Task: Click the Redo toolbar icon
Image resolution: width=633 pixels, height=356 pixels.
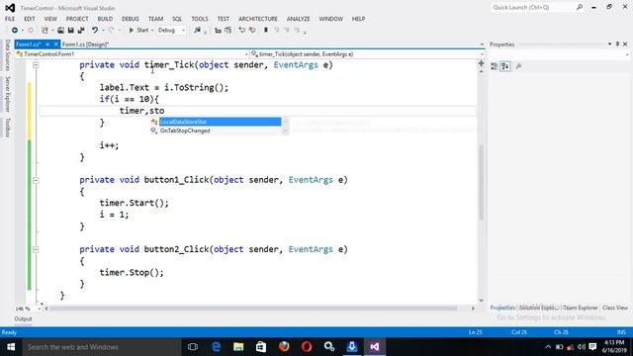Action: pos(111,31)
